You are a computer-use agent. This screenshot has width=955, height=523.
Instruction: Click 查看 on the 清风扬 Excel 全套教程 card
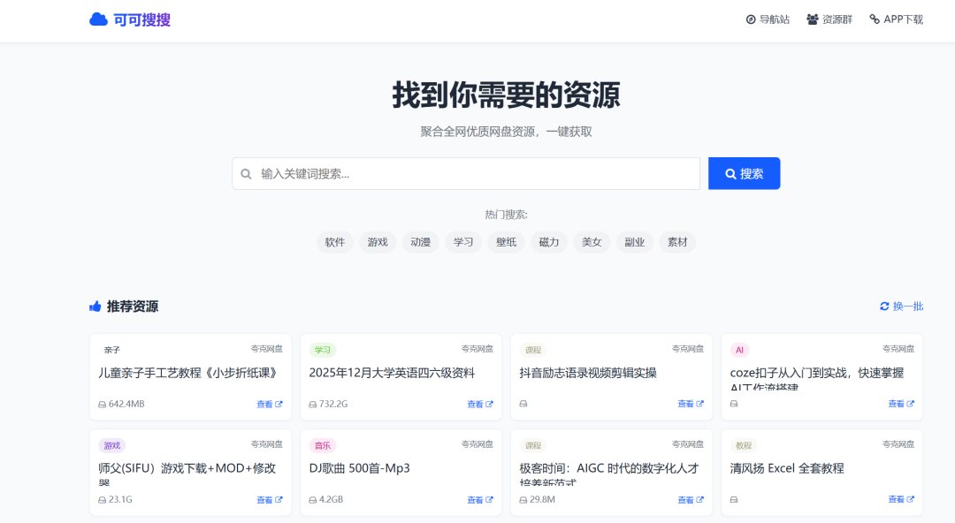pyautogui.click(x=896, y=499)
